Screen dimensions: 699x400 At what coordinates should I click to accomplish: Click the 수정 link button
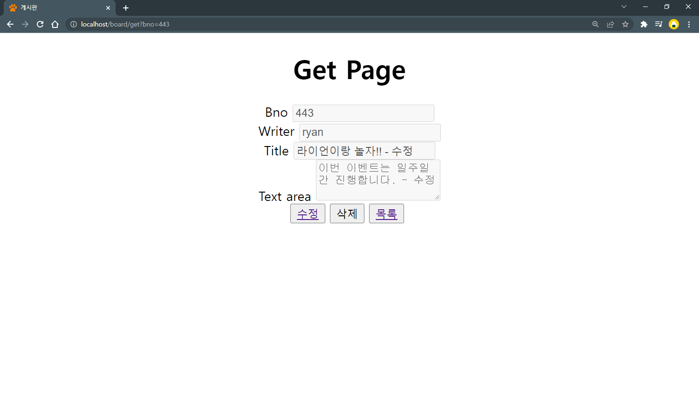[308, 213]
